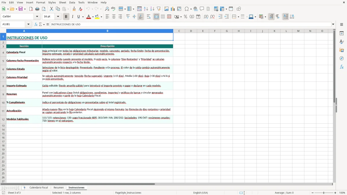The width and height of the screenshot is (347, 195).
Task: Insert Comment icon
Action: 202,9
